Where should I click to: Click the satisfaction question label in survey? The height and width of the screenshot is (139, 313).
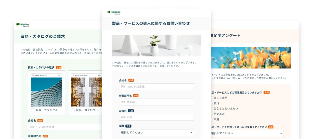[x=236, y=93]
